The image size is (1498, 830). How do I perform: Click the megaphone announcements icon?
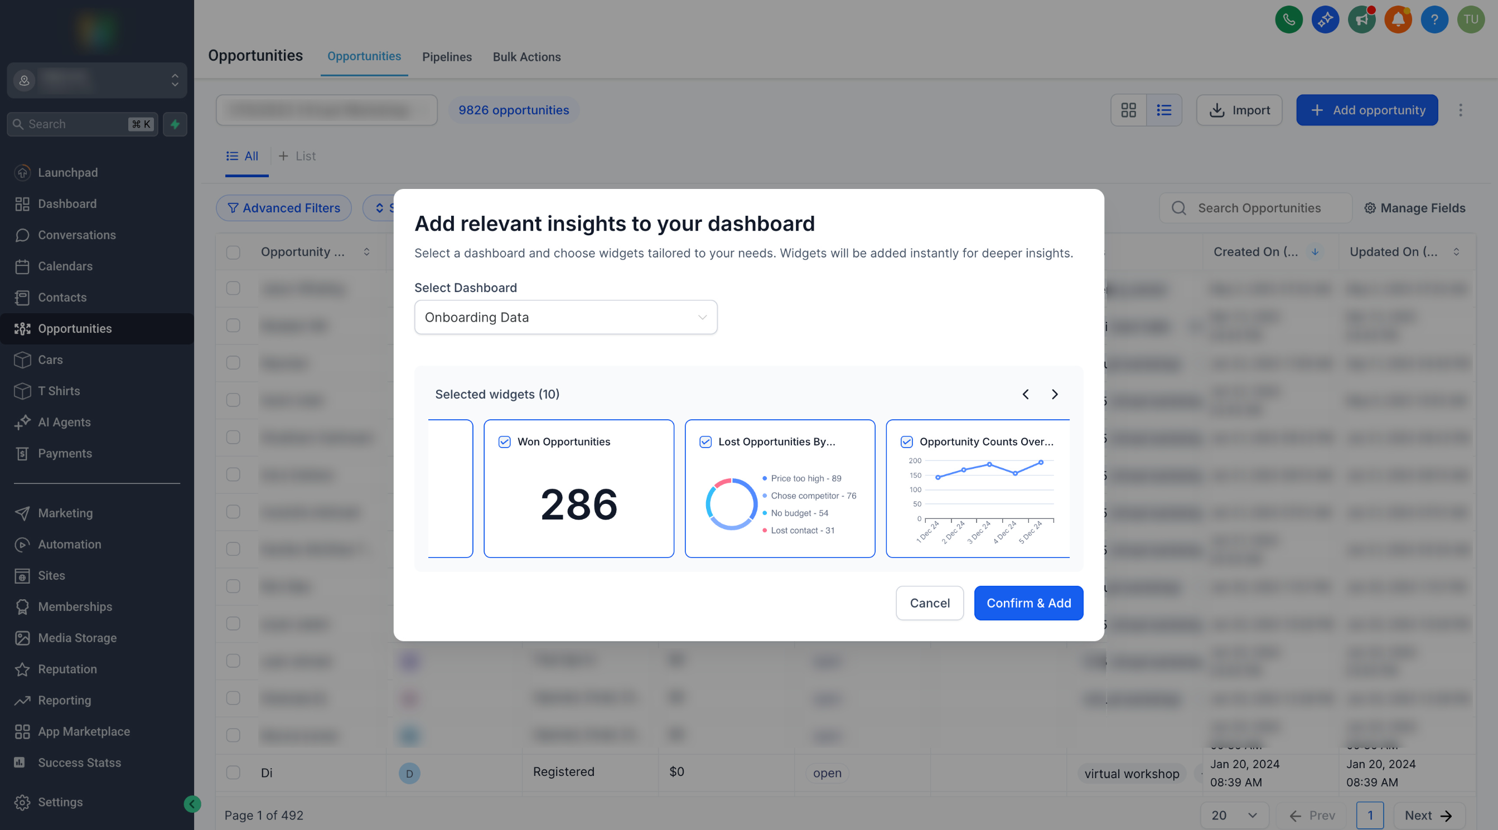pos(1361,20)
